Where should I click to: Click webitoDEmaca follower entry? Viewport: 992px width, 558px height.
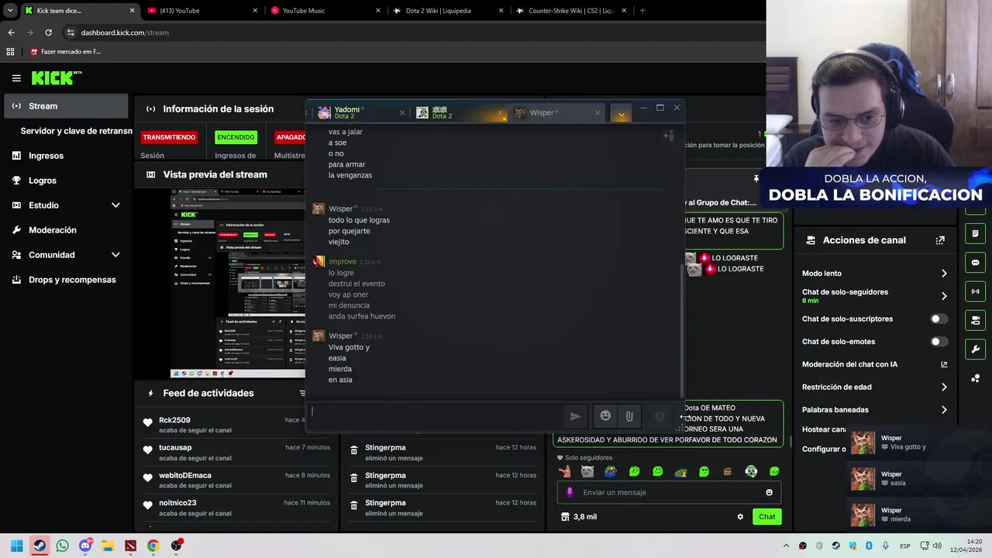pos(239,480)
